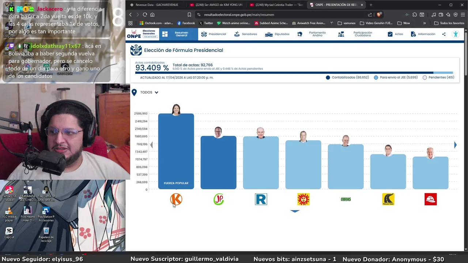Viewport: 468px width, 263px height.
Task: Switch to Ser AMIGO de KIM YONG UN tab
Action: click(x=216, y=5)
